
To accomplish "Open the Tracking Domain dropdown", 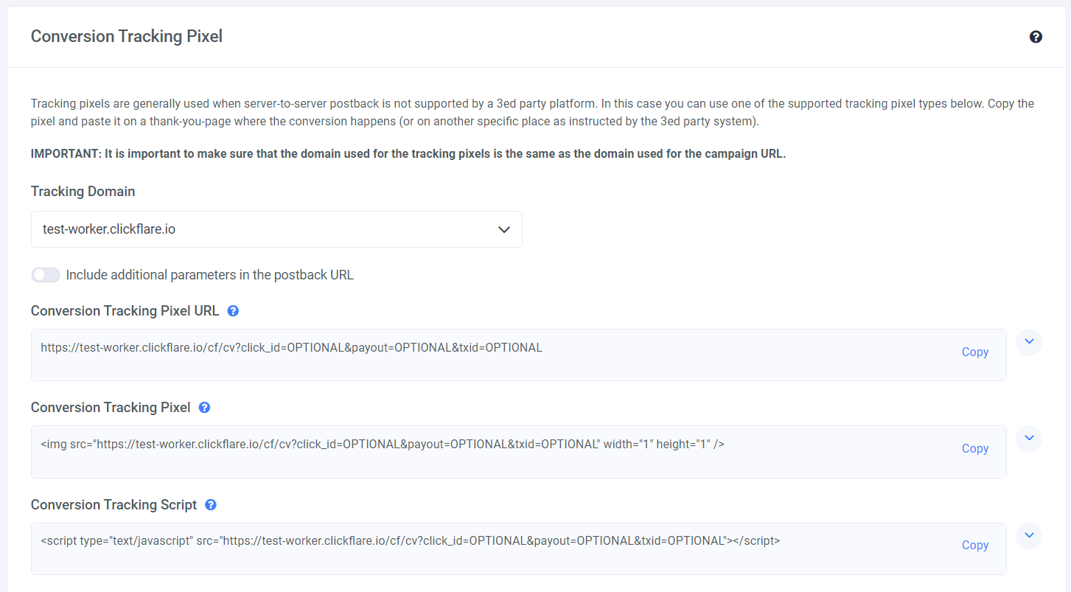I will [276, 229].
